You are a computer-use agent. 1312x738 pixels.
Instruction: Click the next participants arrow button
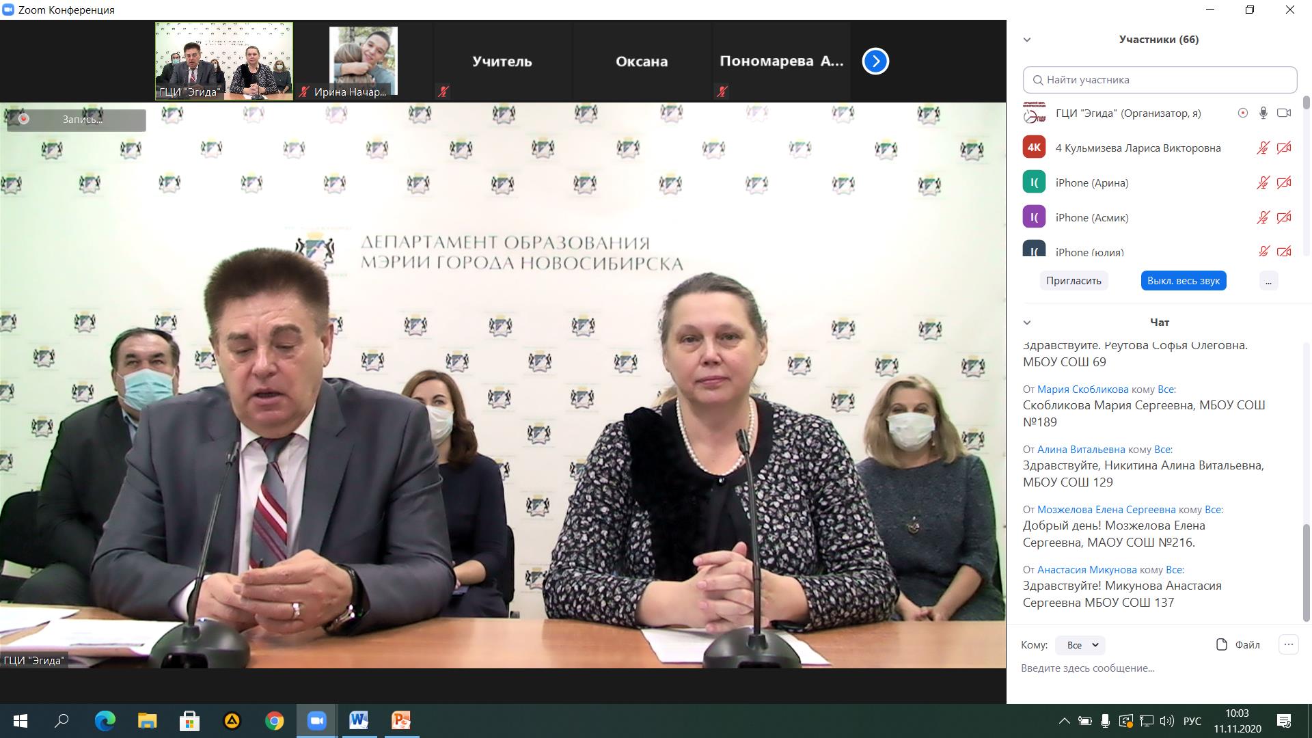pyautogui.click(x=875, y=61)
